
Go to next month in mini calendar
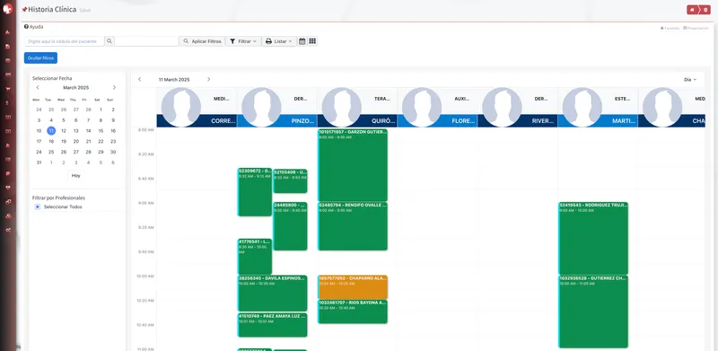click(x=114, y=87)
